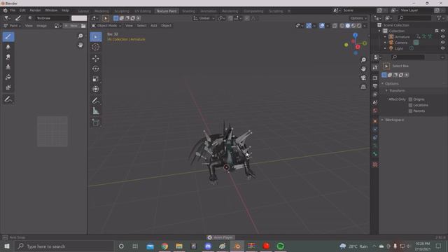The width and height of the screenshot is (448, 252).
Task: Open the outliner filter dropdown
Action: (440, 18)
